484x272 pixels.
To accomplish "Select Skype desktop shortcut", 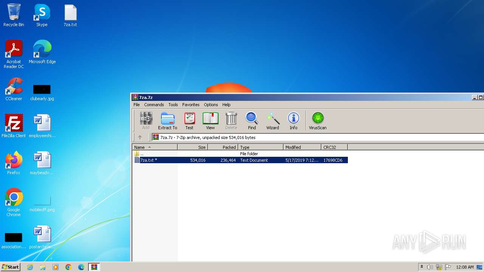I will 42,15.
